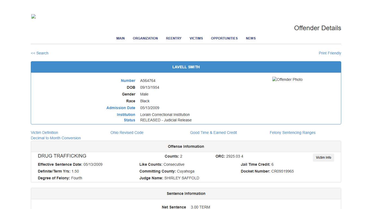
Task: Select the OPPORTUNITIES navigation item
Action: pyautogui.click(x=224, y=38)
